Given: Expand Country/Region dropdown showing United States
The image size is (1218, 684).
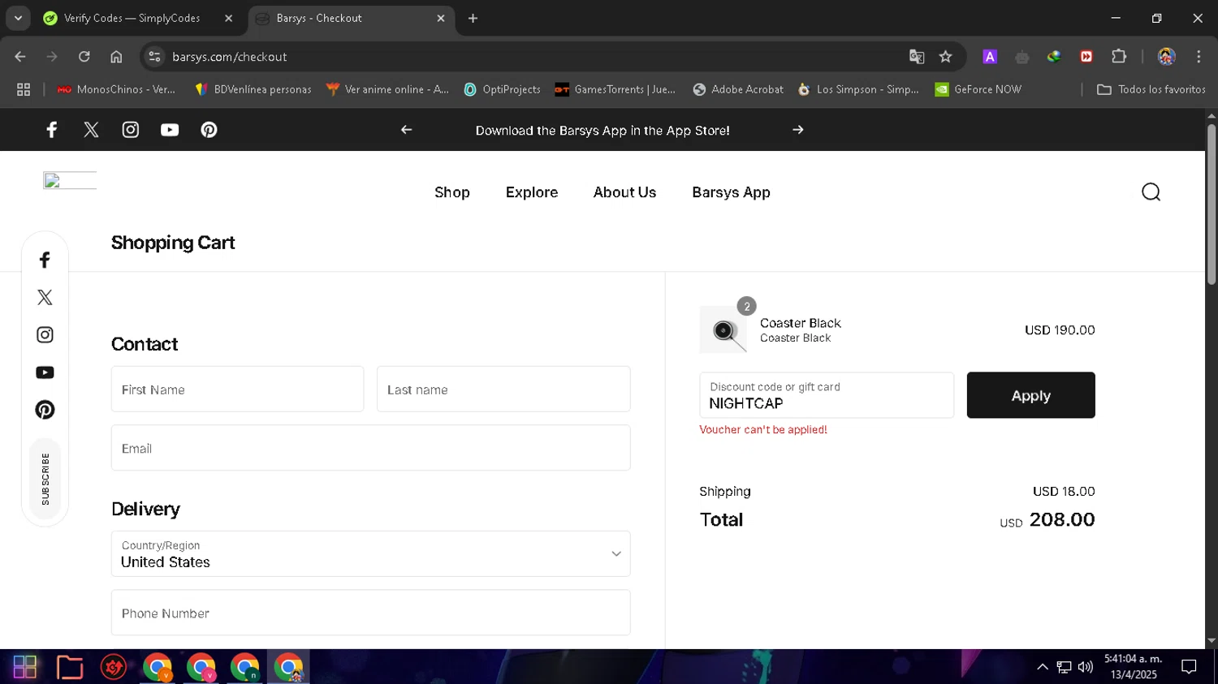Looking at the screenshot, I should click(370, 553).
